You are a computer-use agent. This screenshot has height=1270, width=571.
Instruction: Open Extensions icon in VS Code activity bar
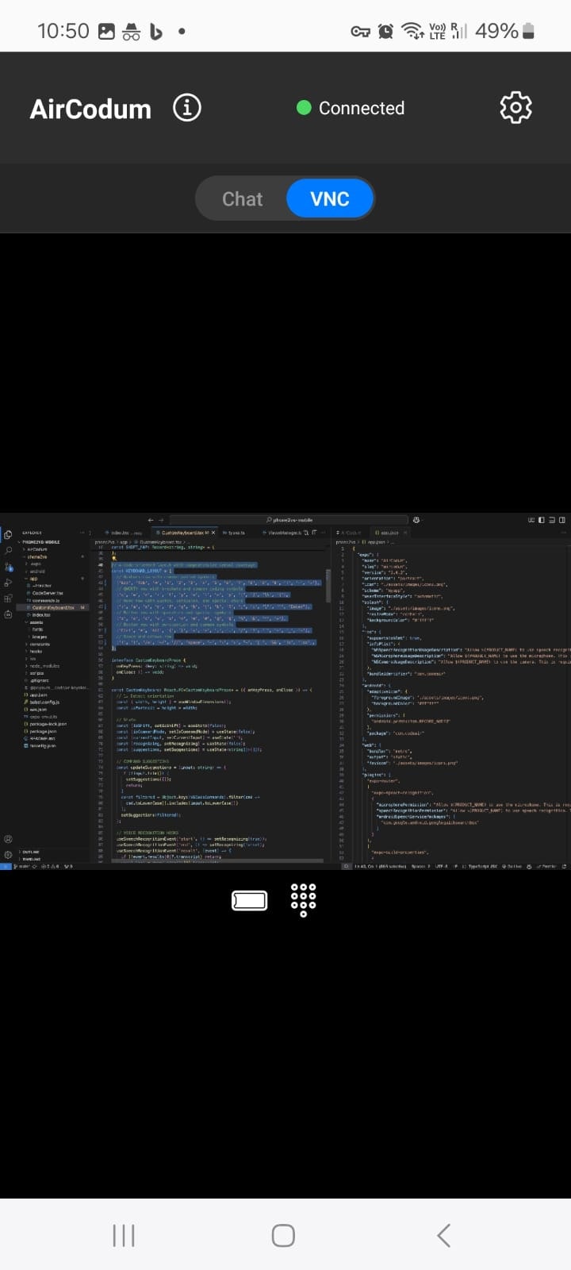tap(8, 598)
